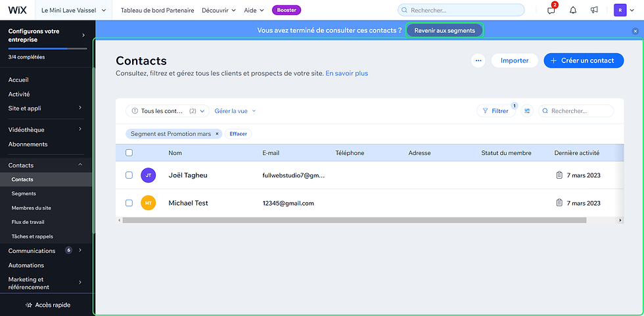Viewport: 644px width, 316px height.
Task: Open Activité in the sidebar
Action: [x=19, y=94]
